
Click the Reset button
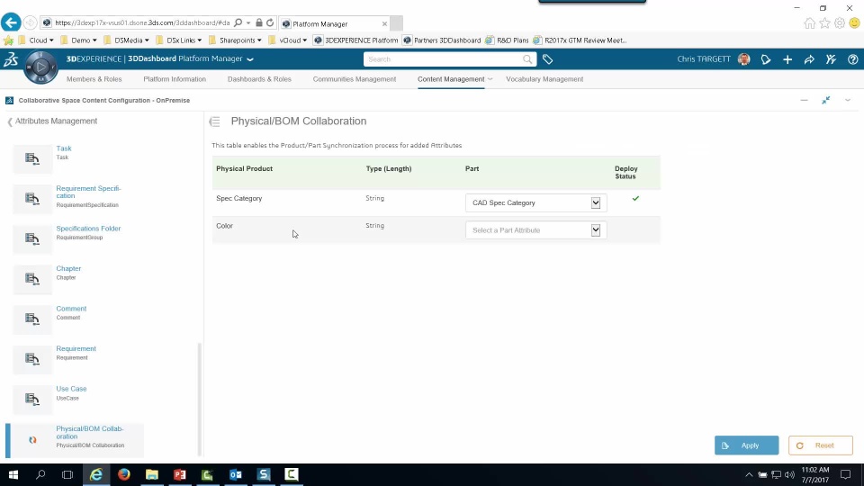point(821,445)
